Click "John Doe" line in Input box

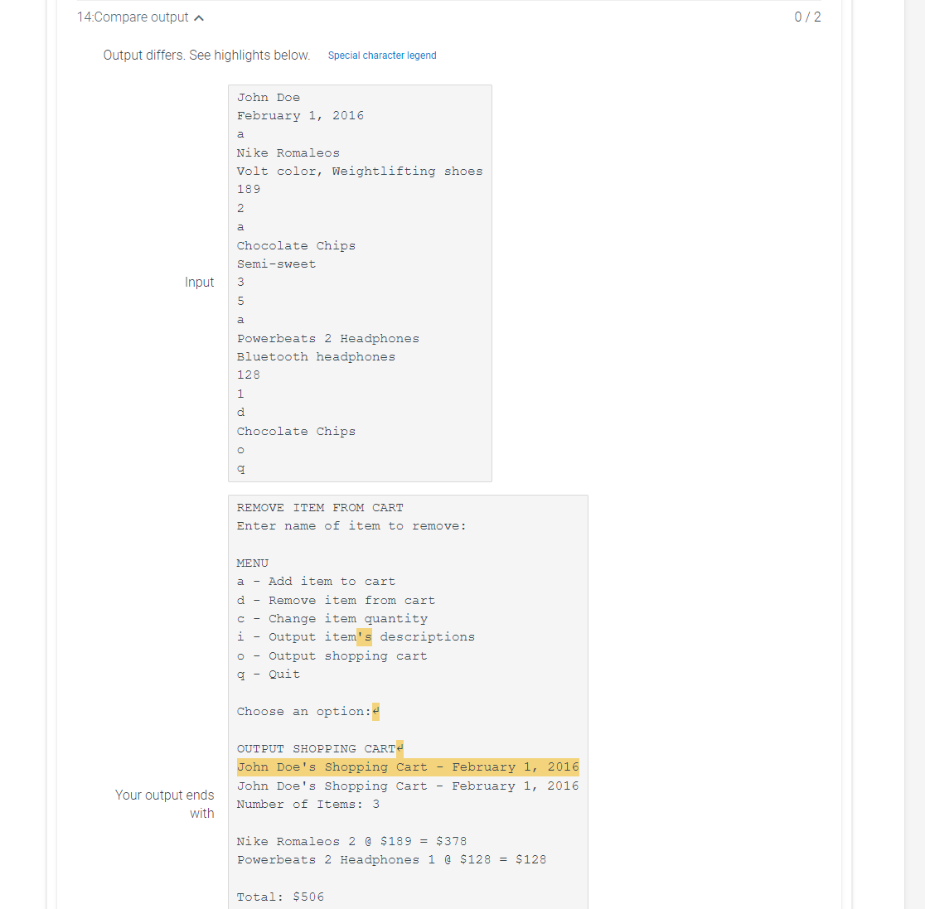(x=269, y=97)
